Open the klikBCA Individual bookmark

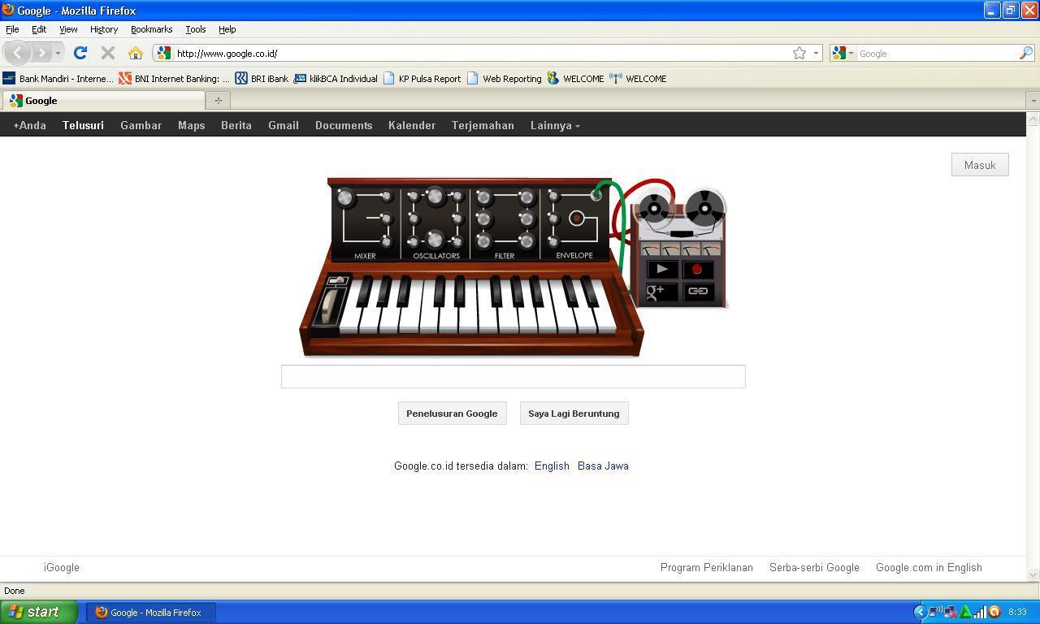(x=336, y=79)
